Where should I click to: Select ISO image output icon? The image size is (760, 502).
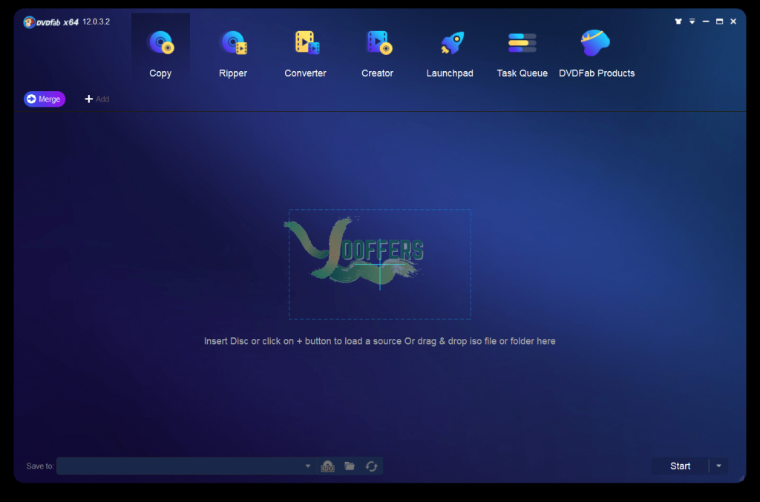coord(327,466)
